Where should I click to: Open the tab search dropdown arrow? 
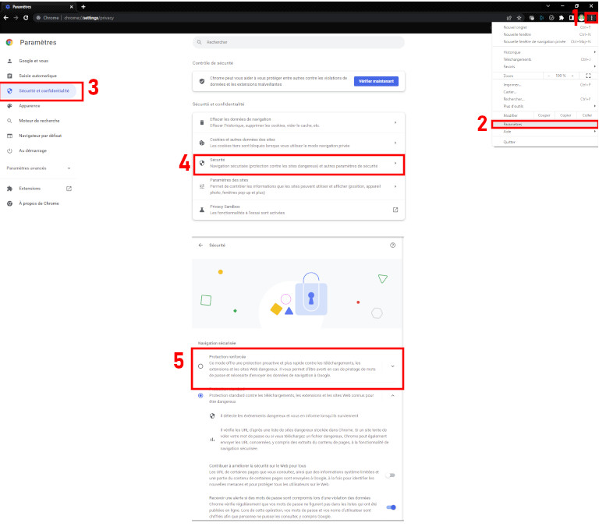point(548,6)
